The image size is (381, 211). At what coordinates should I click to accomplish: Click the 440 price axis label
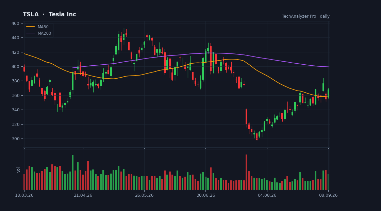15,38
